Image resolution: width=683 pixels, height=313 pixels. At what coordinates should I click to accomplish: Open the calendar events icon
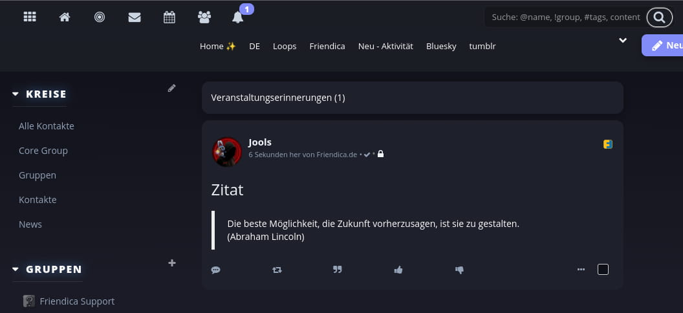169,17
